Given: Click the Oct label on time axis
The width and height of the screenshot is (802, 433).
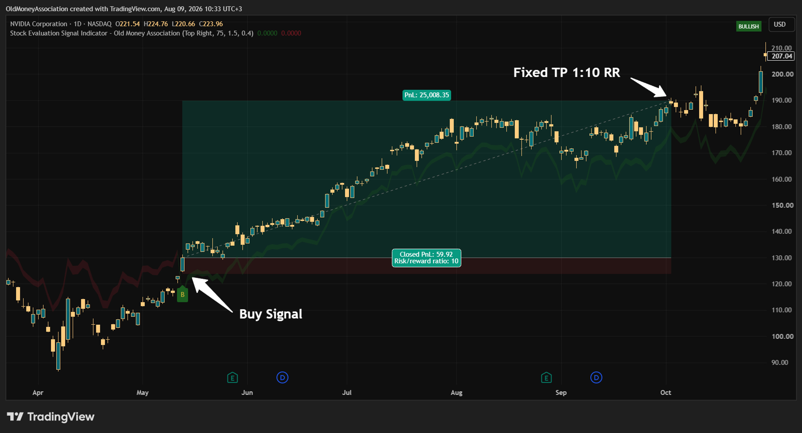Looking at the screenshot, I should tap(666, 393).
